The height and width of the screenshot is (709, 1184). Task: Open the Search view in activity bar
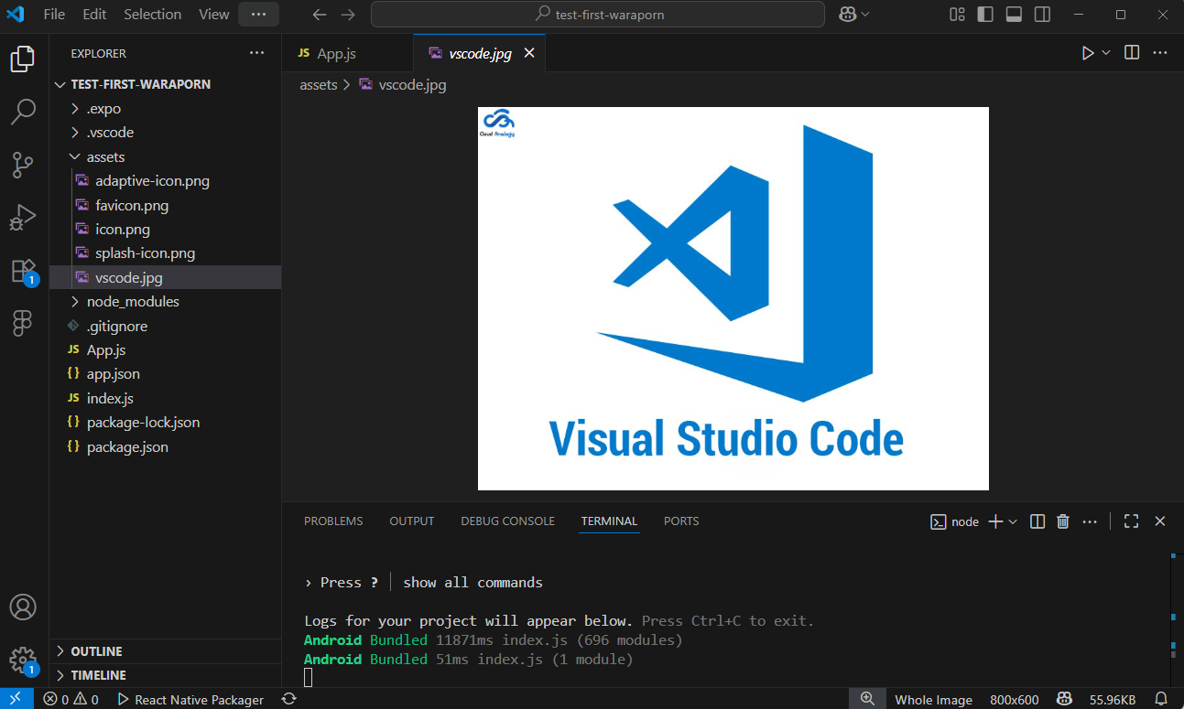coord(23,113)
